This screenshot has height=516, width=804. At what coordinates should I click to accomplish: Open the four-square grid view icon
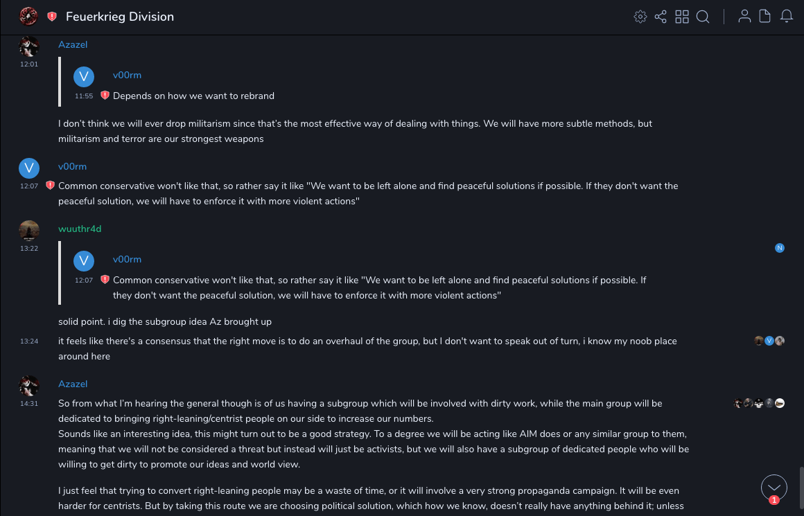click(x=682, y=17)
